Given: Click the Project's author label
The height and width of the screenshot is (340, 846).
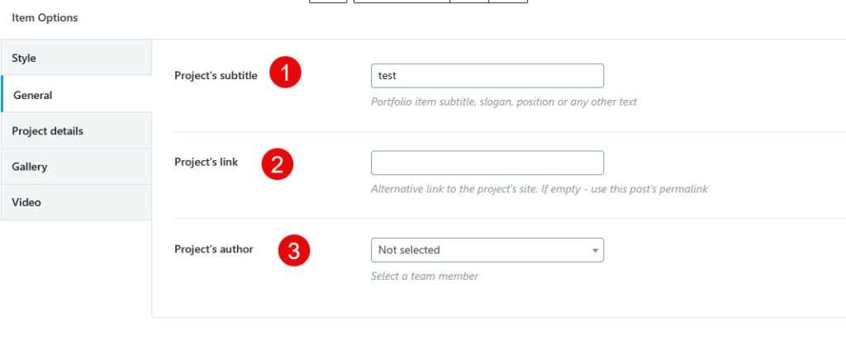Looking at the screenshot, I should pyautogui.click(x=213, y=248).
